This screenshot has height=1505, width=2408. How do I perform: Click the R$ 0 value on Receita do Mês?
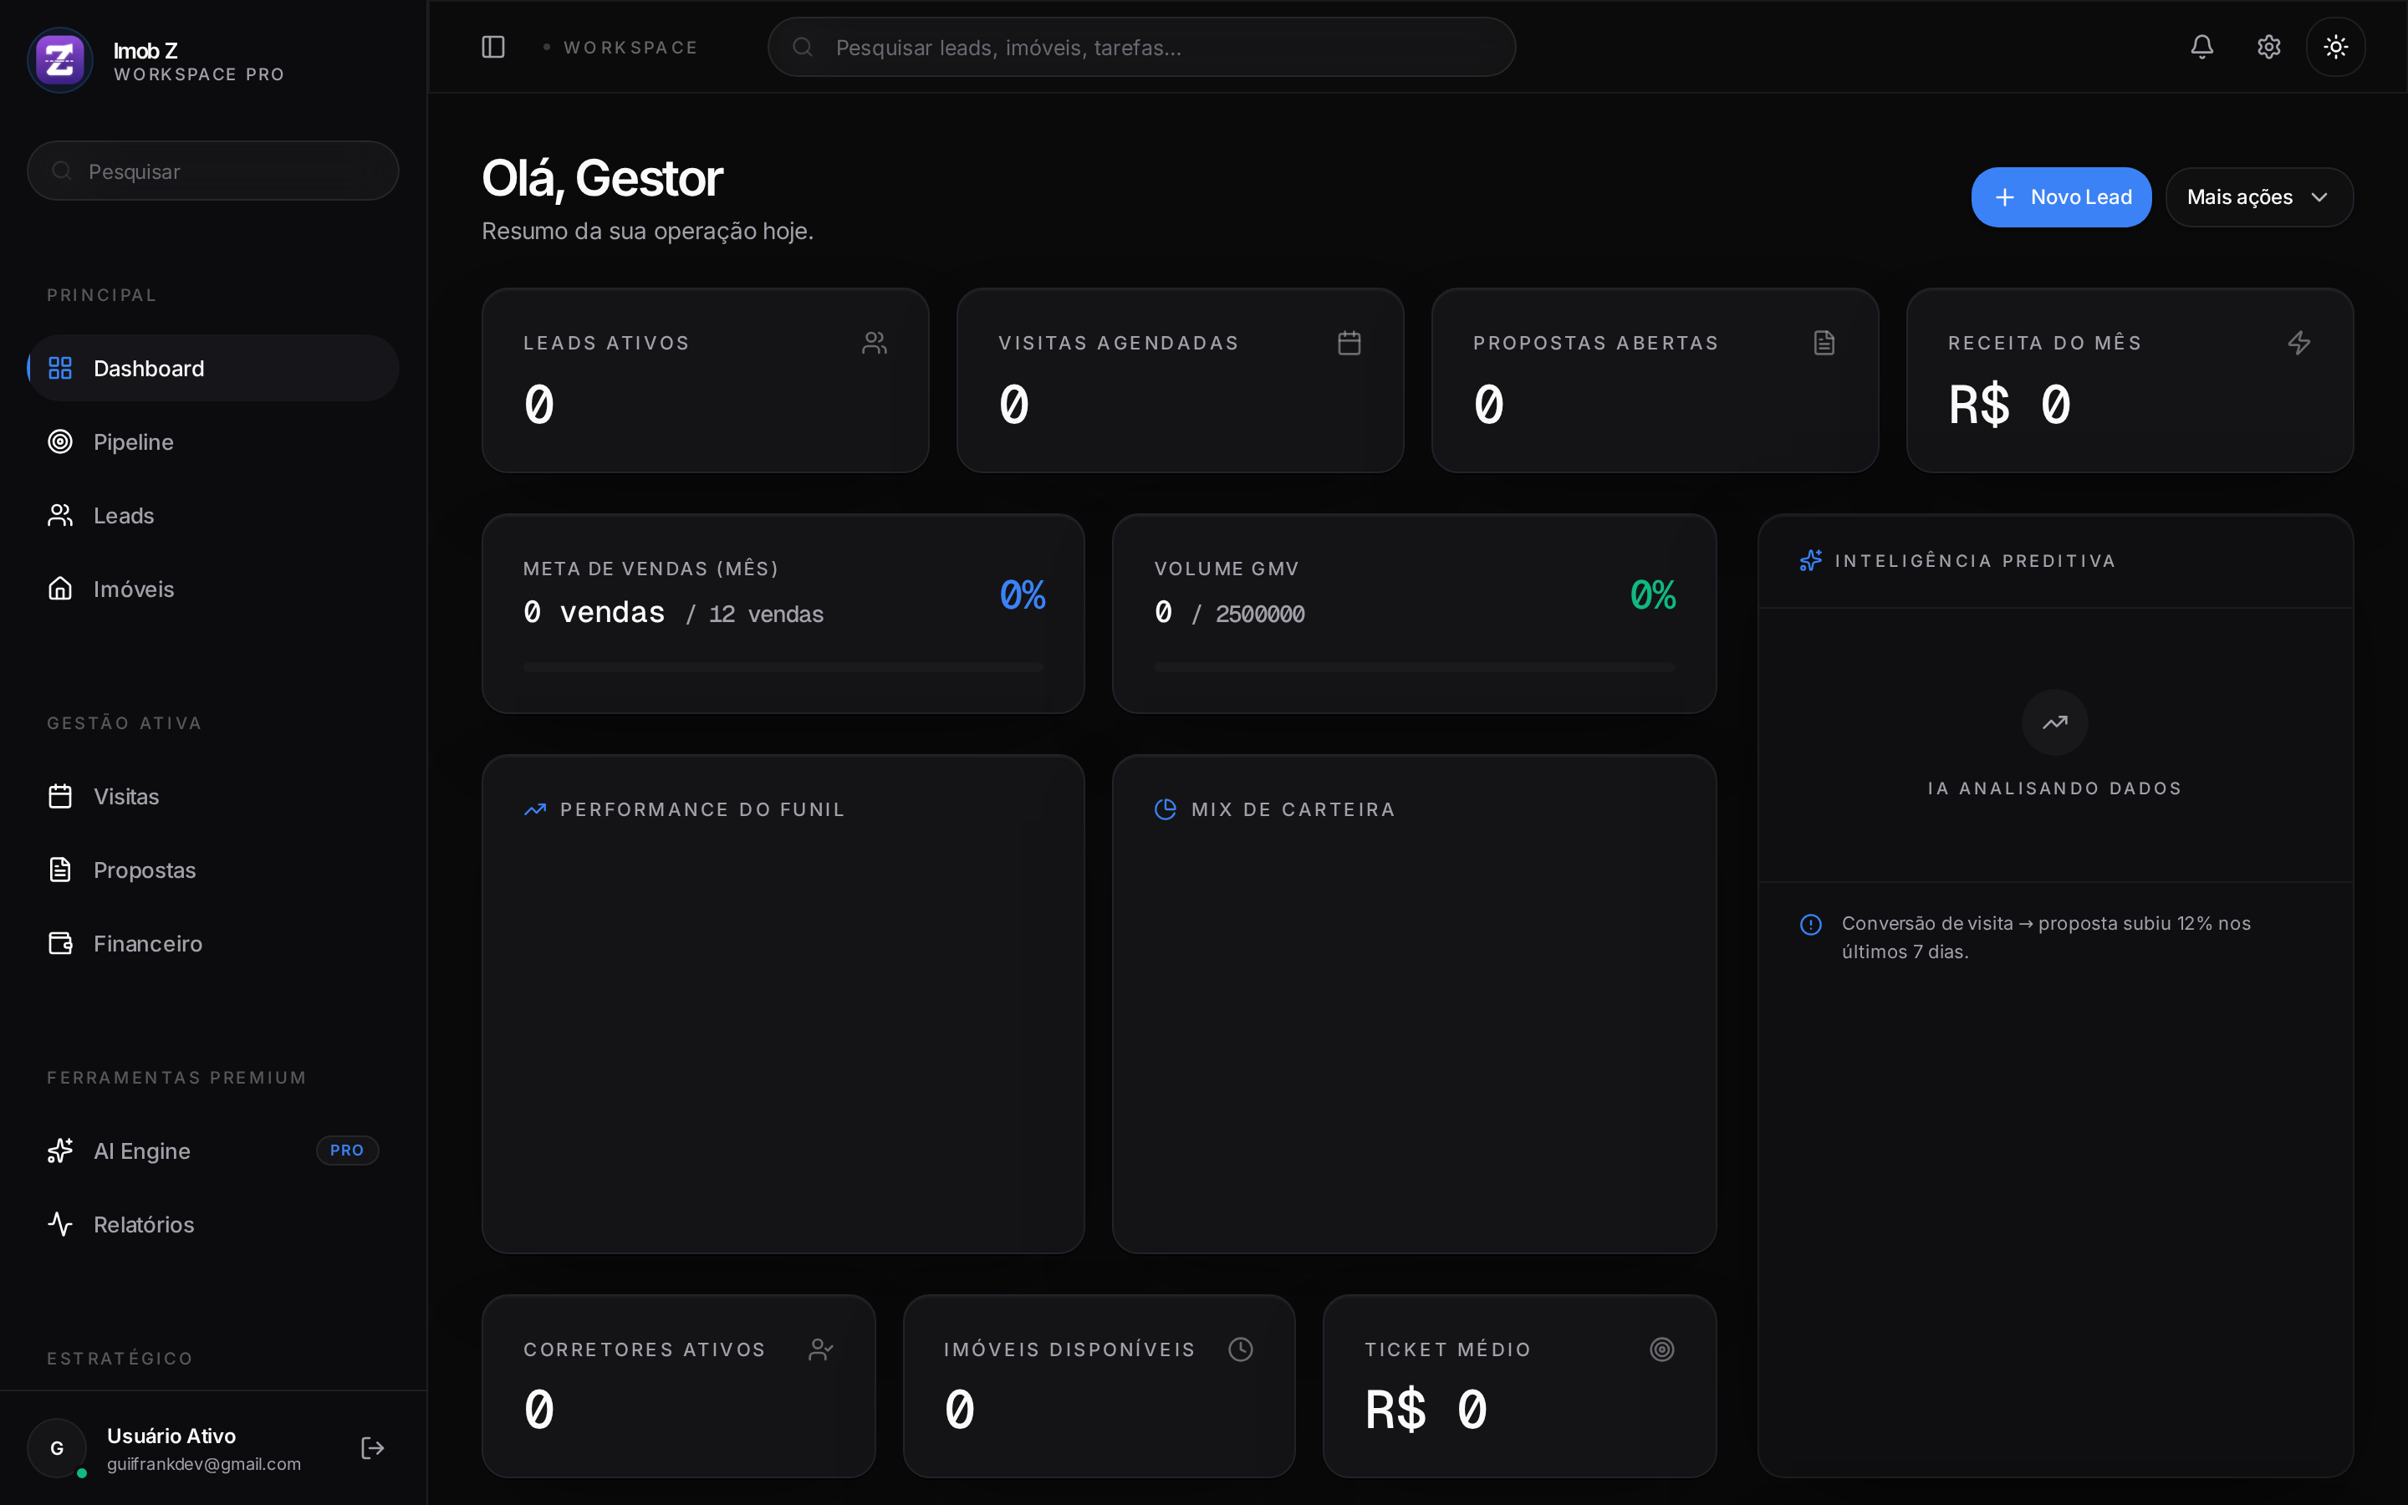click(x=2009, y=406)
